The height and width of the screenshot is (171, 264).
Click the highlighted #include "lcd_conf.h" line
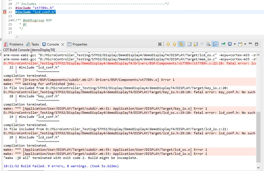point(35,12)
